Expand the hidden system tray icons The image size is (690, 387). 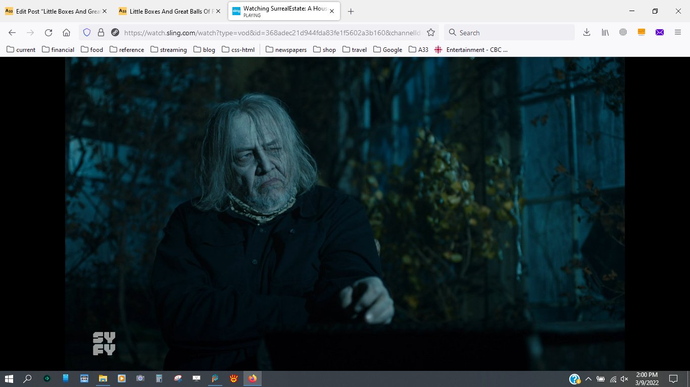(x=588, y=379)
